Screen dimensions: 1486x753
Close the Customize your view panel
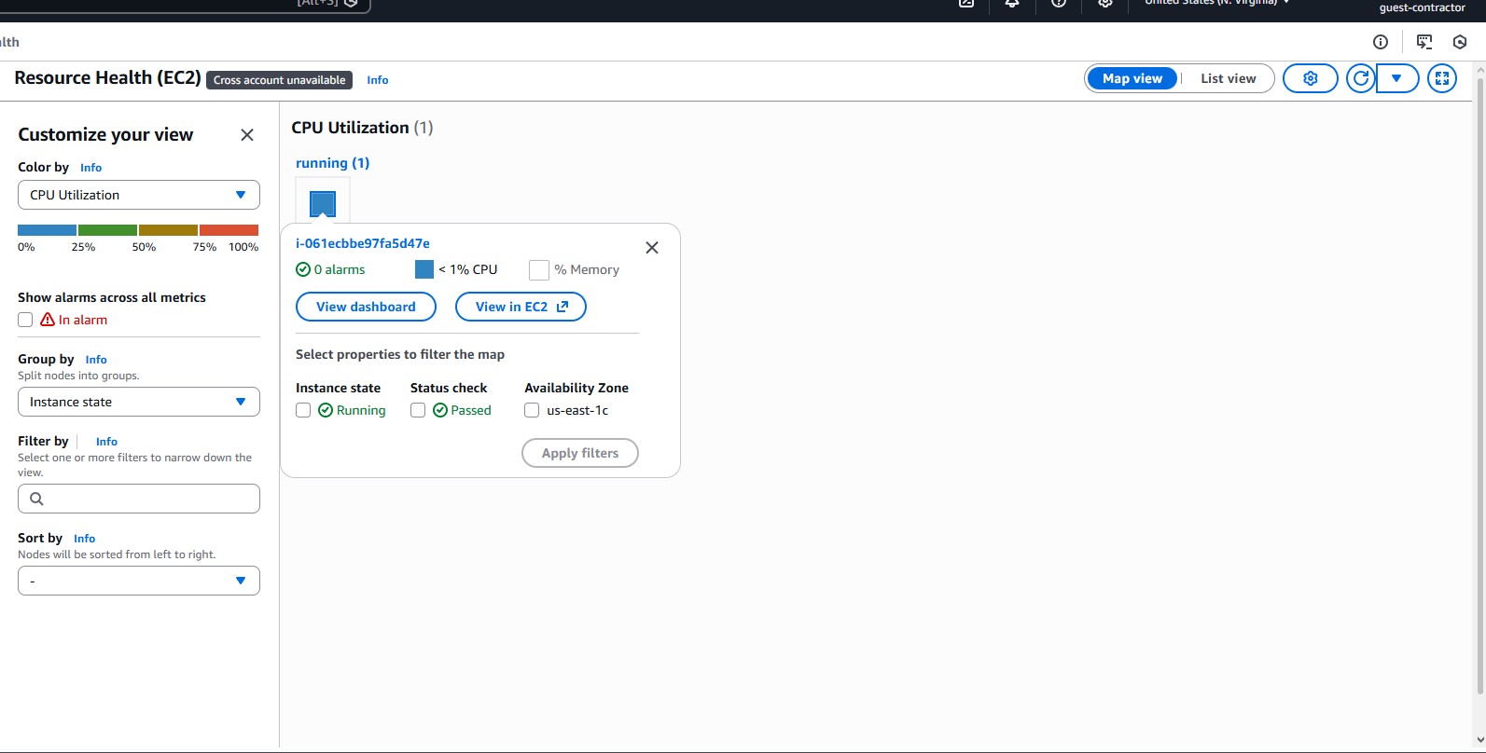[x=247, y=135]
